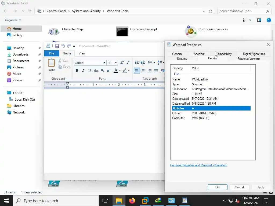Select Justify alignment in WordPad
Viewport: 275px width, 206px height.
click(156, 71)
